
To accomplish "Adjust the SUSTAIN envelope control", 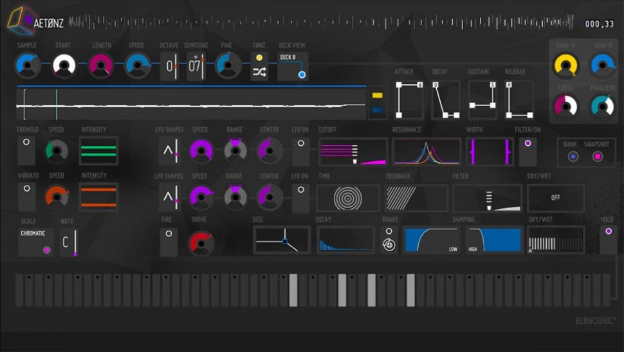I will 482,100.
